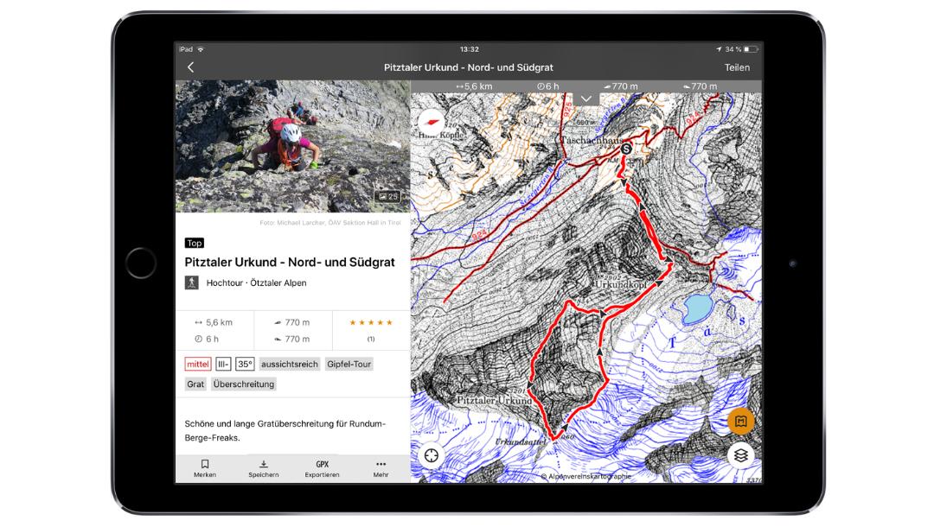934x527 pixels.
Task: Open the climber tour photo
Action: 292,146
